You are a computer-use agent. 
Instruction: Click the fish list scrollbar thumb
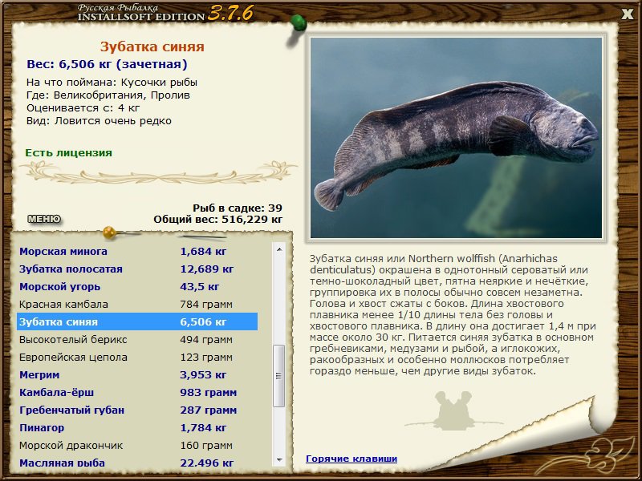[x=279, y=375]
